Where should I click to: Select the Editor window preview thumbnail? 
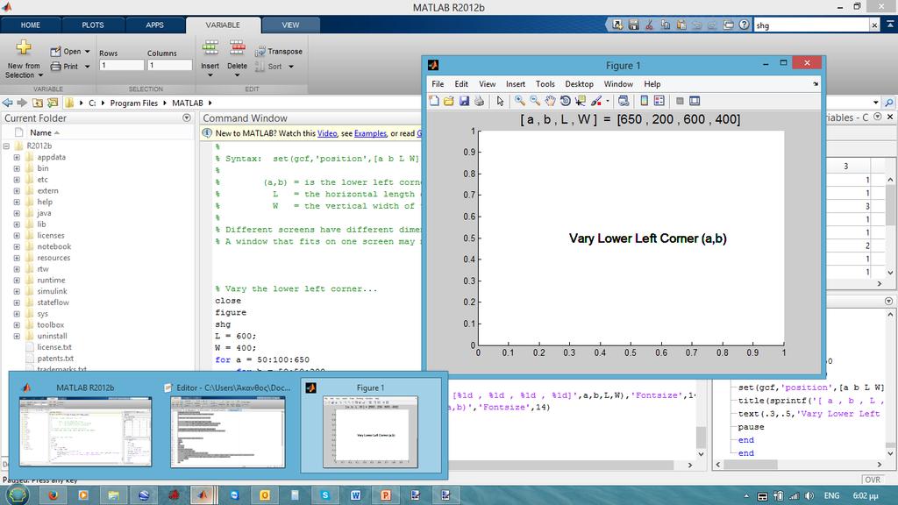(228, 425)
